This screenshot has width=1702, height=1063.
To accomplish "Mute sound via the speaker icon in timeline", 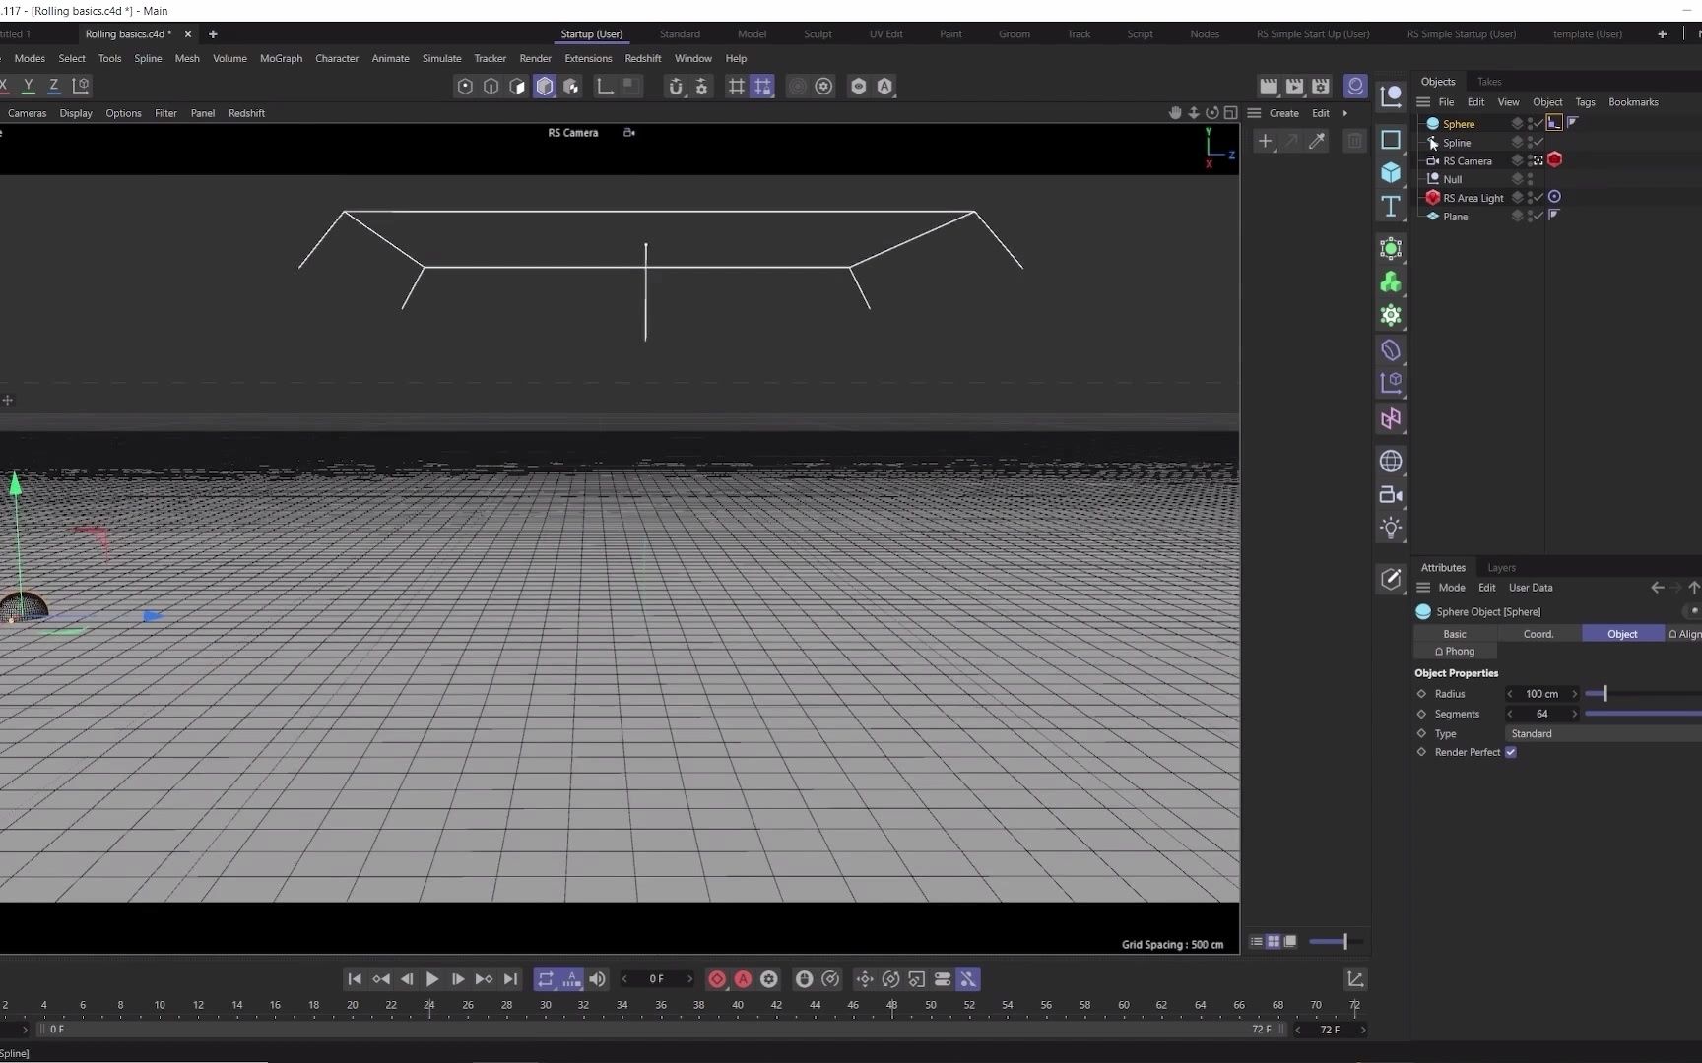I will 597,978.
